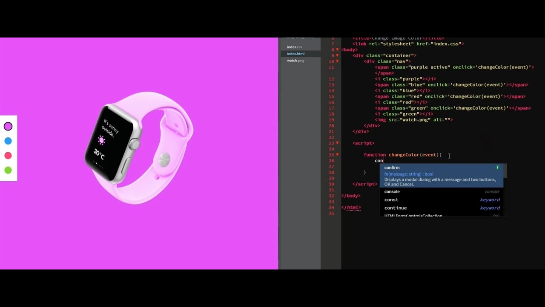Image resolution: width=545 pixels, height=307 pixels.
Task: Collapse the script tag fold on line 23
Action: point(337,143)
